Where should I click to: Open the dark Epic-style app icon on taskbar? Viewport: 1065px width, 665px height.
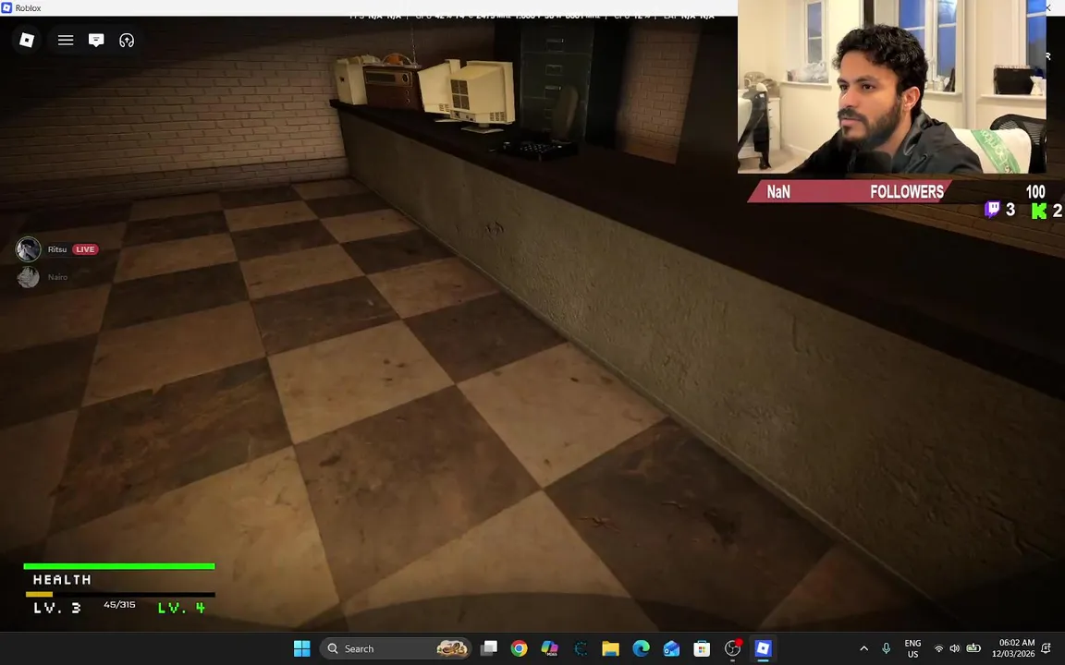pyautogui.click(x=580, y=648)
